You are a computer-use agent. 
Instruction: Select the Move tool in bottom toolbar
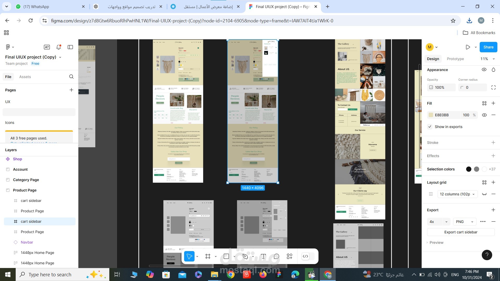189,257
